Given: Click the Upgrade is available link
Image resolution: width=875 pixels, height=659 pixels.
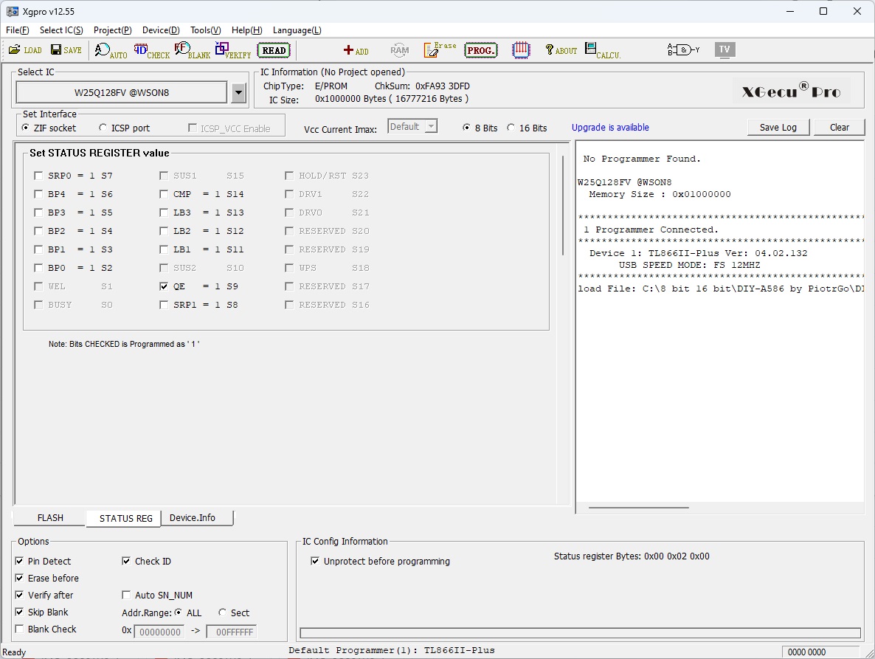Looking at the screenshot, I should (610, 128).
